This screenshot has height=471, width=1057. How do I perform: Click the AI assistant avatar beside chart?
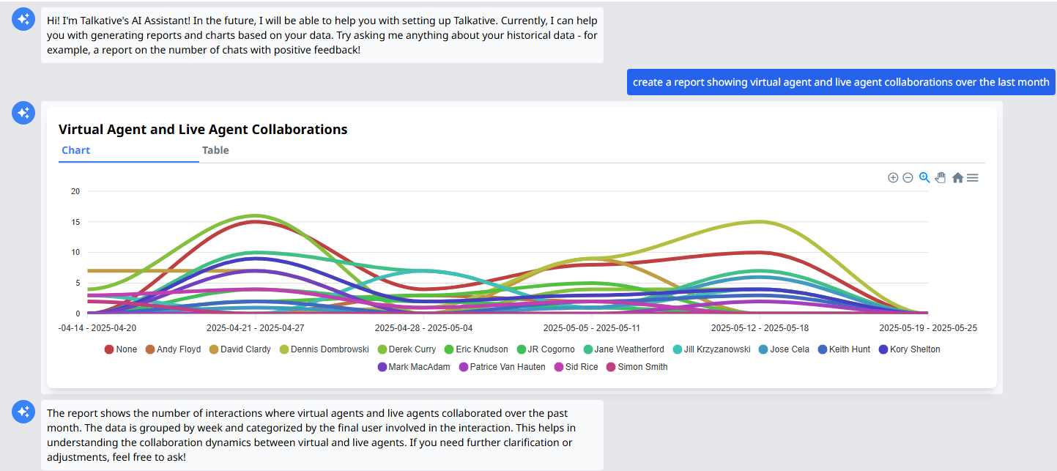[x=23, y=113]
